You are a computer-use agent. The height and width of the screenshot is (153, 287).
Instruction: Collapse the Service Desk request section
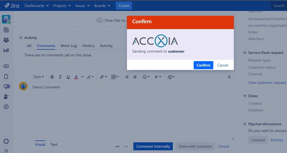pos(245,53)
